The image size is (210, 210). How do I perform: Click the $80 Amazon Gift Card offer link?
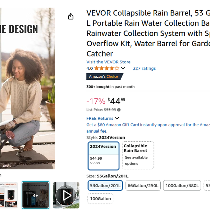click(x=148, y=125)
